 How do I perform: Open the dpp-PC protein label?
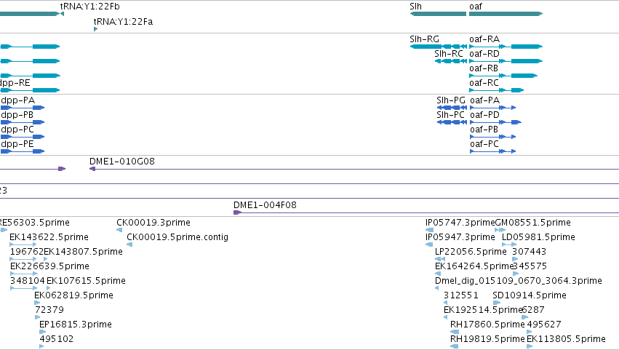pyautogui.click(x=17, y=130)
